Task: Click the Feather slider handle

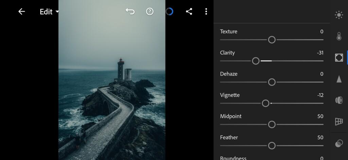Action: [272, 146]
